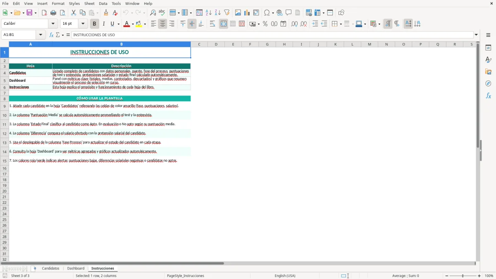Click the English (USA) language status

285,276
